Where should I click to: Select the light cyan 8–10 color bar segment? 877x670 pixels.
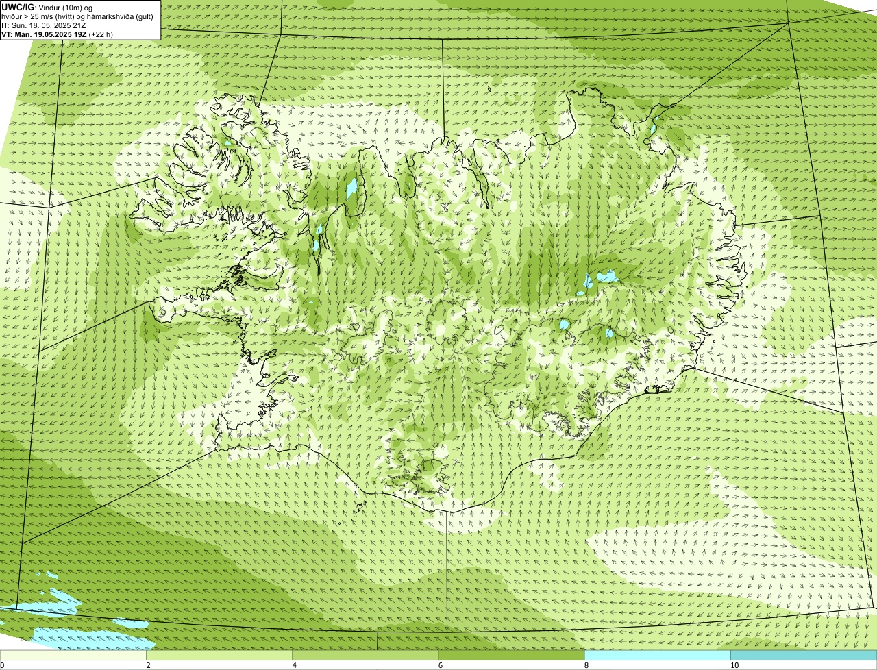tap(658, 656)
